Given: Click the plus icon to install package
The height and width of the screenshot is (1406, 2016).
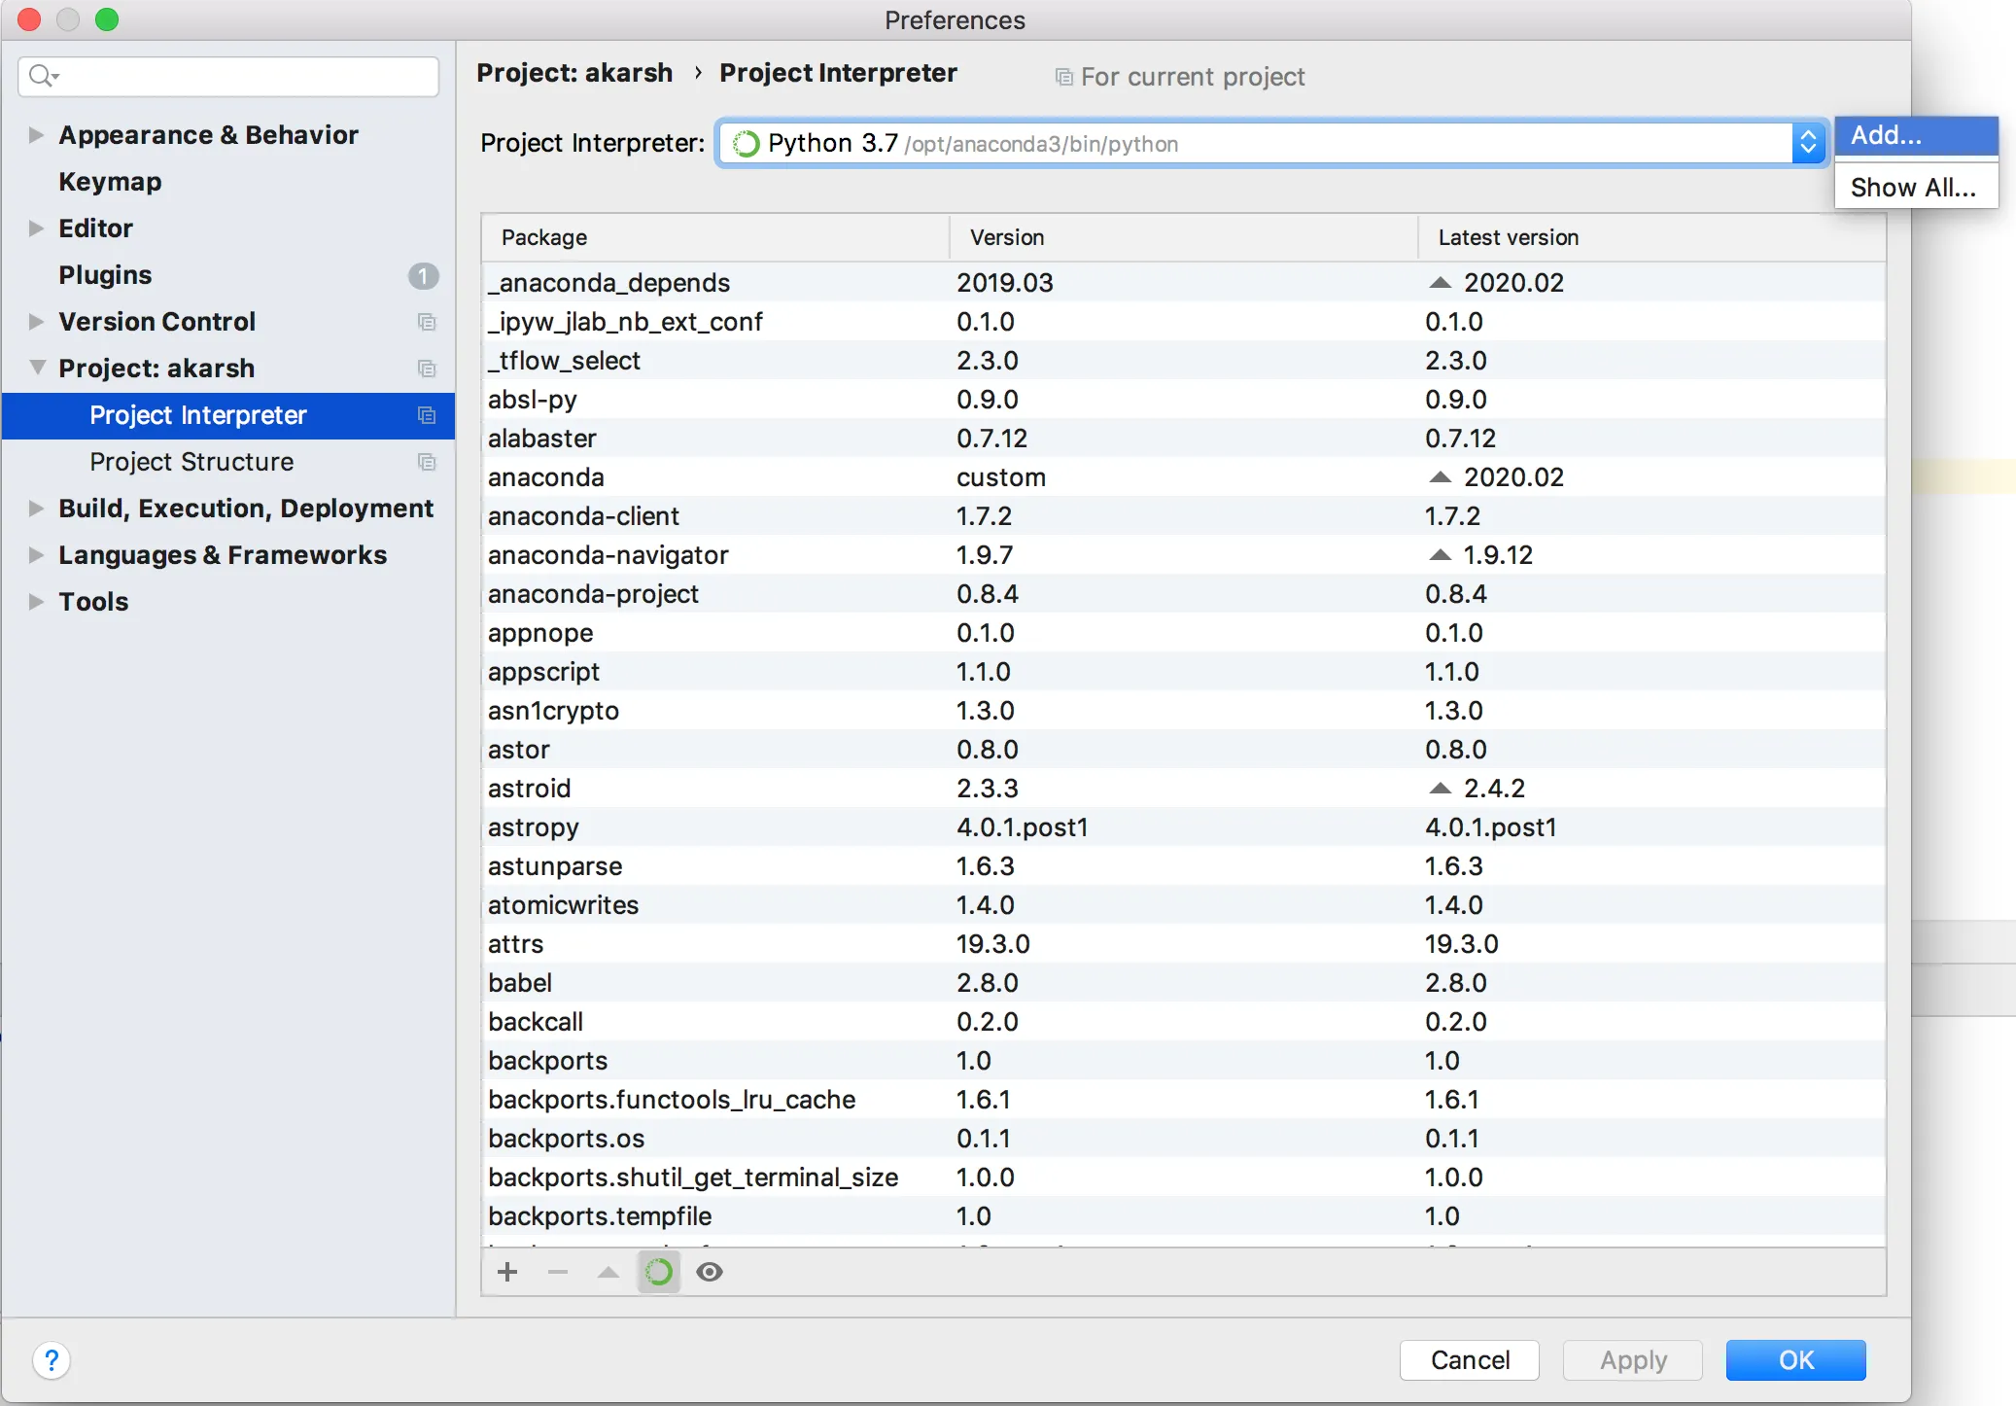Looking at the screenshot, I should (507, 1272).
